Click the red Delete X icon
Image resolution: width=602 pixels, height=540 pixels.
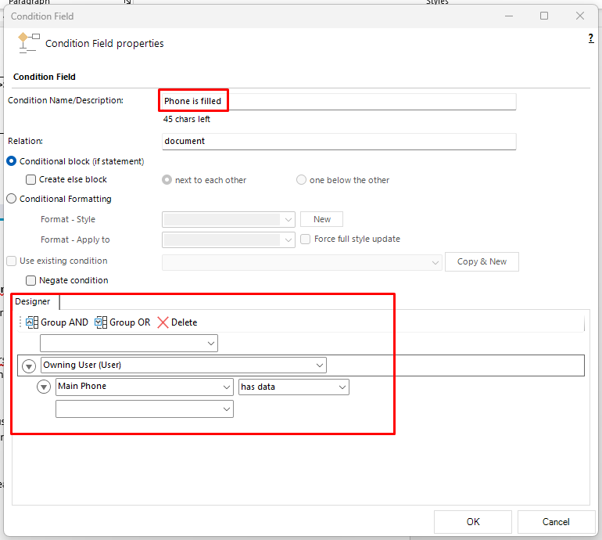[163, 322]
